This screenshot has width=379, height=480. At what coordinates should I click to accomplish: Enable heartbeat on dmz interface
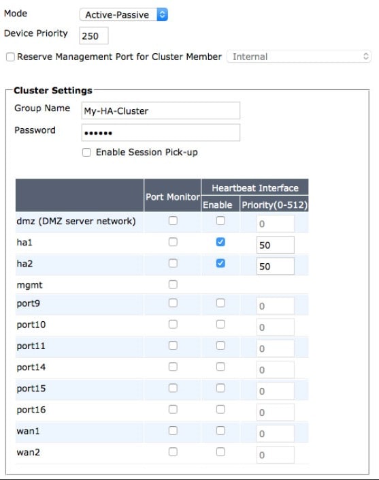click(220, 221)
